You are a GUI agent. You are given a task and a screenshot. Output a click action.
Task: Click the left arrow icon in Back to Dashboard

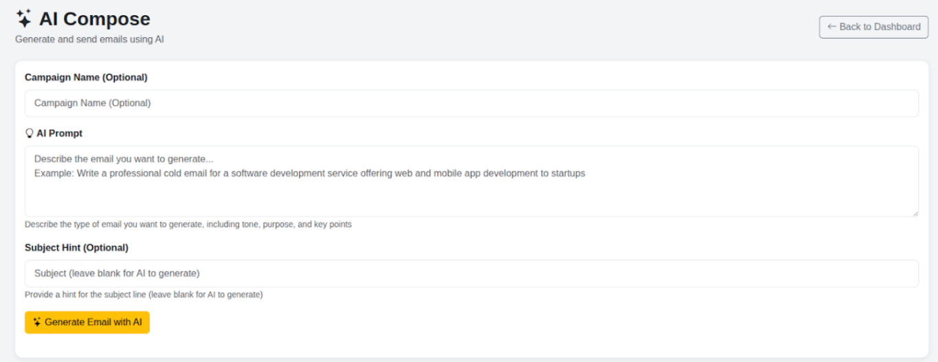pyautogui.click(x=831, y=27)
